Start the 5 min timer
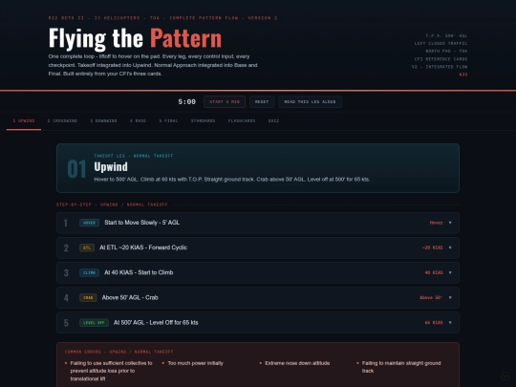 click(225, 102)
